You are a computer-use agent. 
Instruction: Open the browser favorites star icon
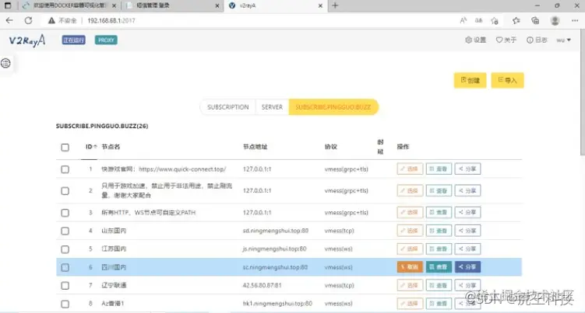click(516, 20)
